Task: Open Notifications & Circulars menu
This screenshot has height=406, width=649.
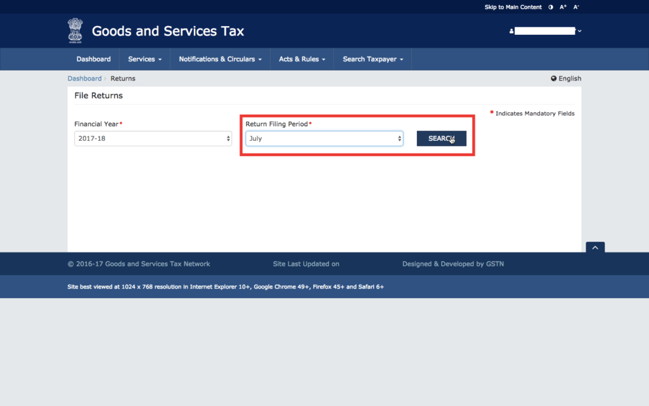Action: [220, 59]
